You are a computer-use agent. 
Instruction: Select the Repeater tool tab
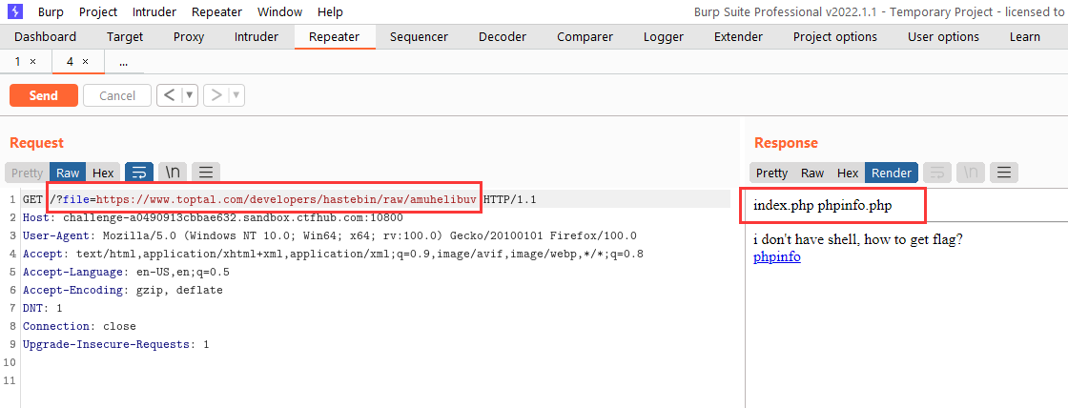[334, 37]
